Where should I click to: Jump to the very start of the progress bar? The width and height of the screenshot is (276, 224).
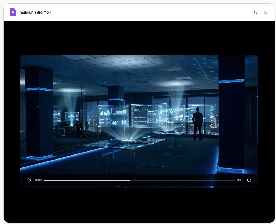tap(44, 180)
